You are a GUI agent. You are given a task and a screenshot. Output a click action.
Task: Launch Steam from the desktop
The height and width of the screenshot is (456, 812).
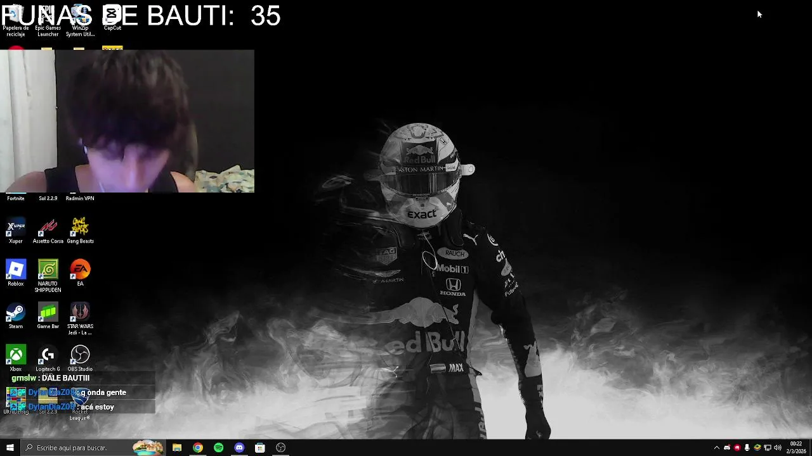coord(16,316)
